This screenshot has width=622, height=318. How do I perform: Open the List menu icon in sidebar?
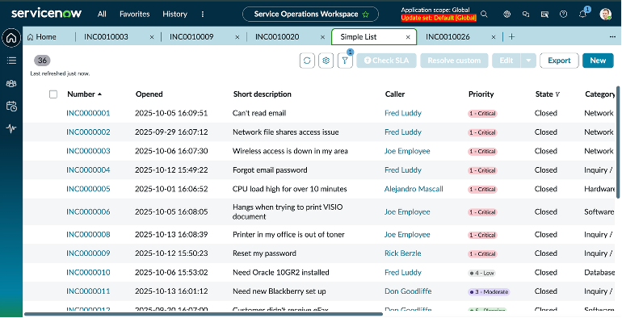coord(11,61)
